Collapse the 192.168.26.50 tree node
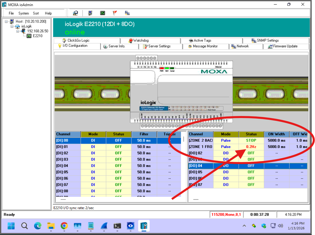 click(x=18, y=31)
